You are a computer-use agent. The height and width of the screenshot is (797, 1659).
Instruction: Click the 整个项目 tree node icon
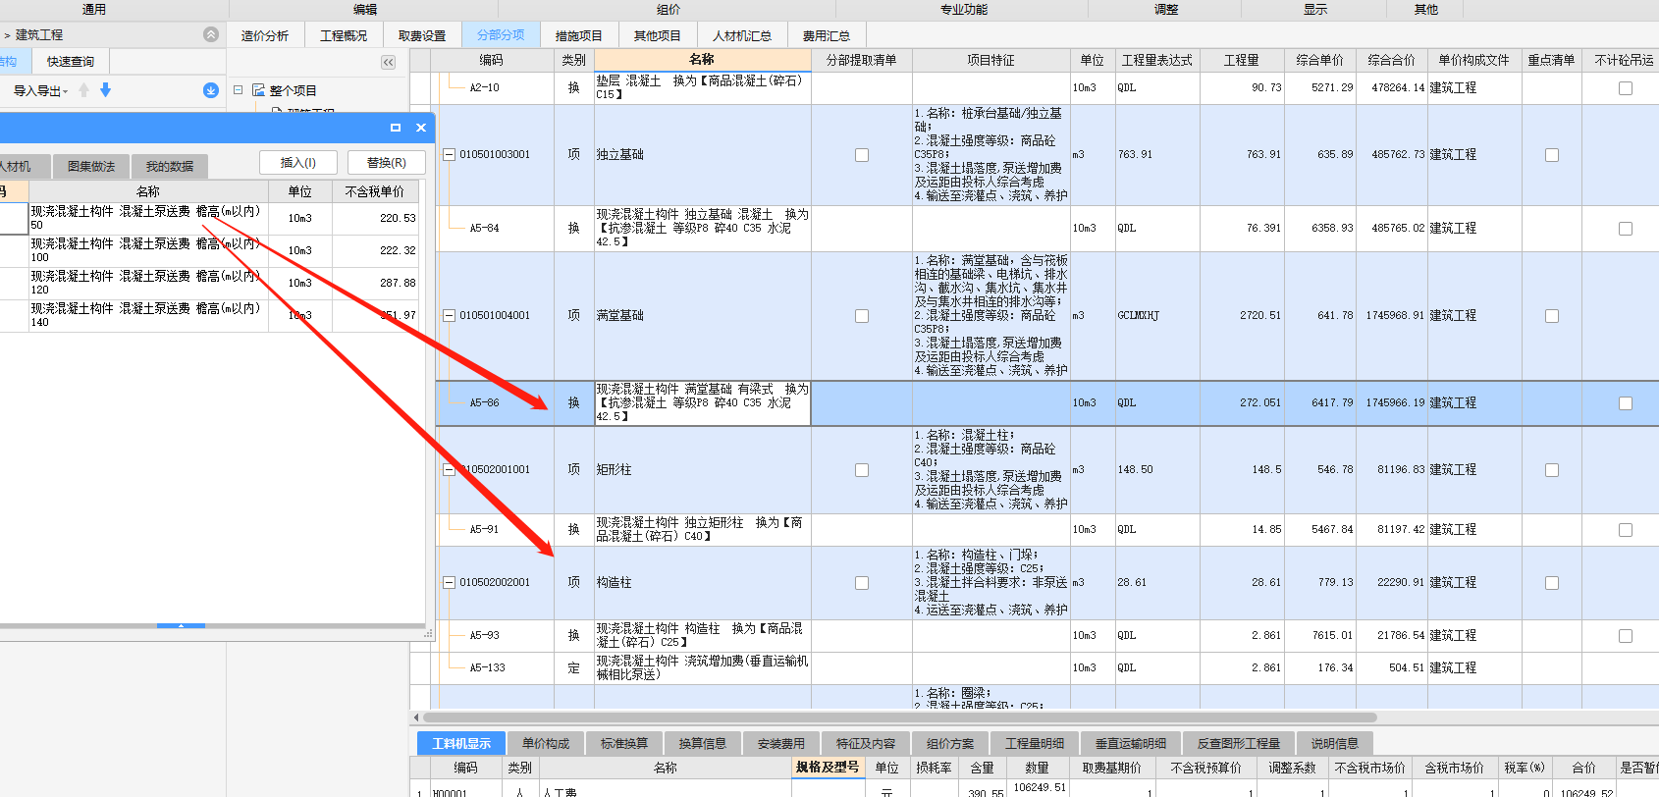259,90
